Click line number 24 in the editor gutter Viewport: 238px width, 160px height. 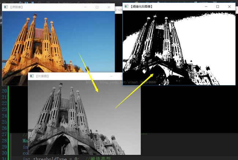(x=4, y=116)
